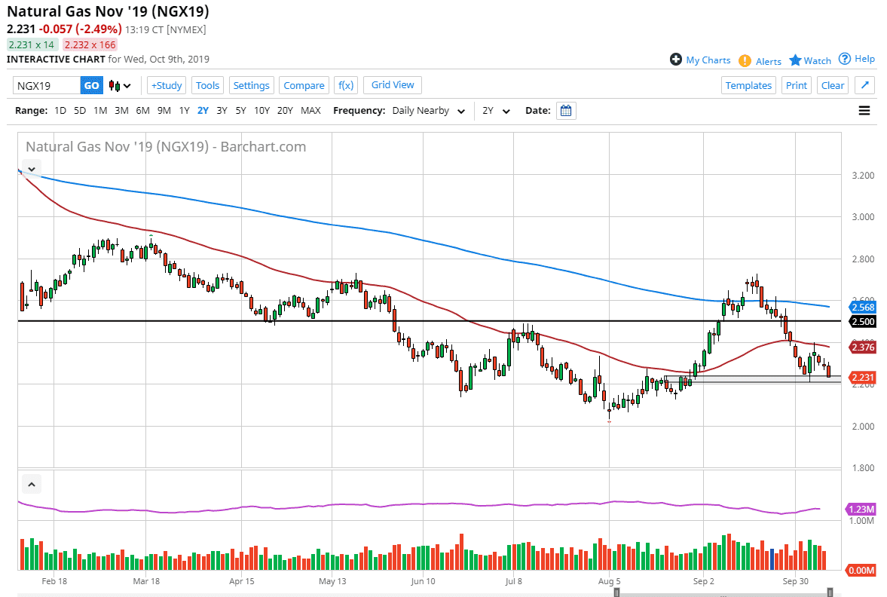
Task: Select the 3Y range
Action: click(222, 110)
